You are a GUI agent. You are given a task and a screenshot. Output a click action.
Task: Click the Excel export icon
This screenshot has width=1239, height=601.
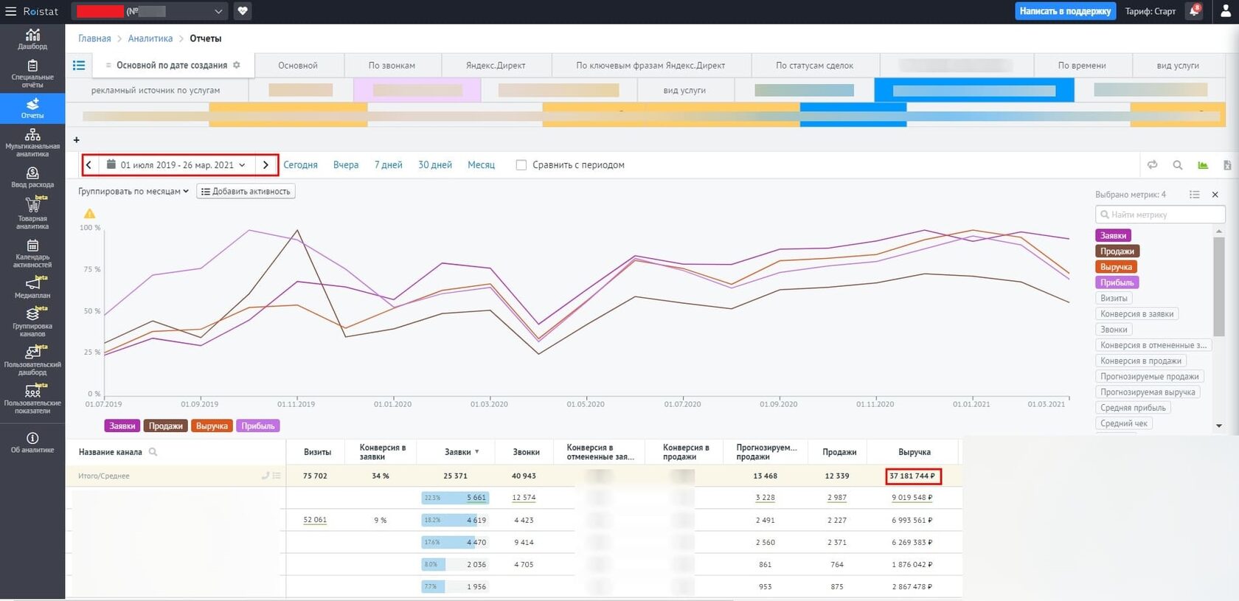pos(1227,164)
